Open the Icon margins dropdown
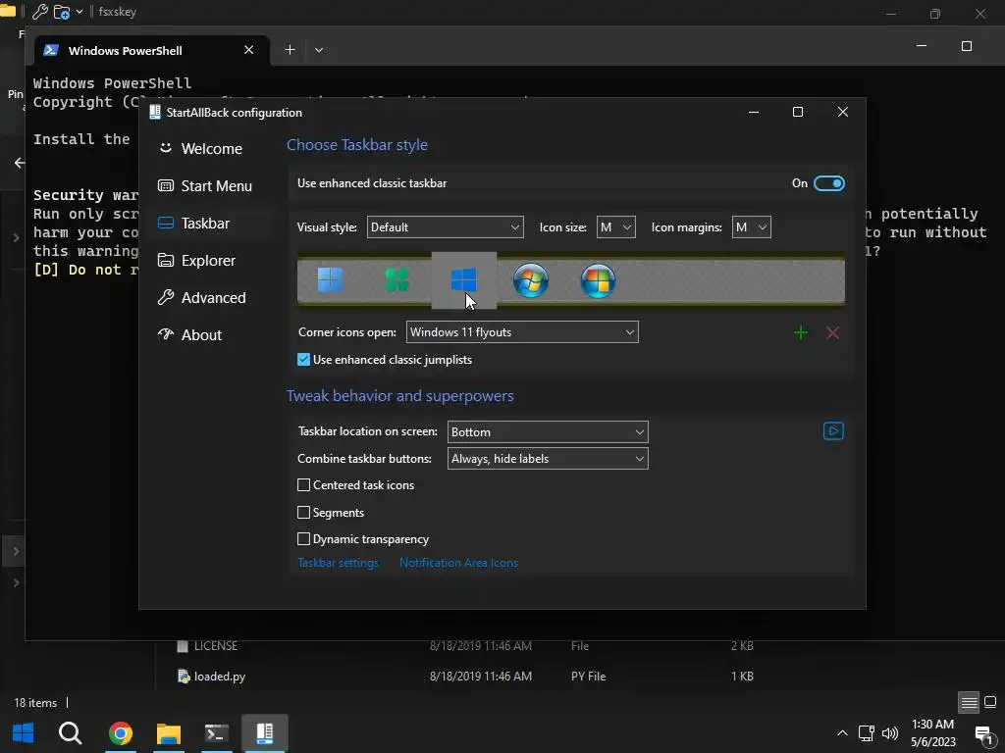This screenshot has height=753, width=1005. pos(751,227)
